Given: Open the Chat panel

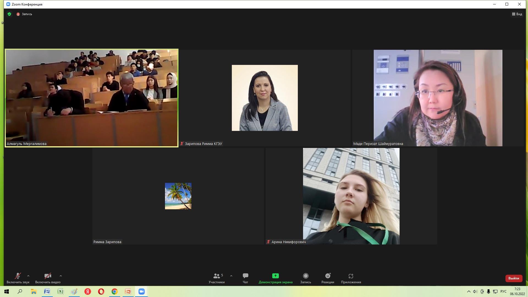Looking at the screenshot, I should click(x=245, y=278).
